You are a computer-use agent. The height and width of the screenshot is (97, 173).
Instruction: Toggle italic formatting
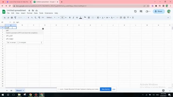73,18
